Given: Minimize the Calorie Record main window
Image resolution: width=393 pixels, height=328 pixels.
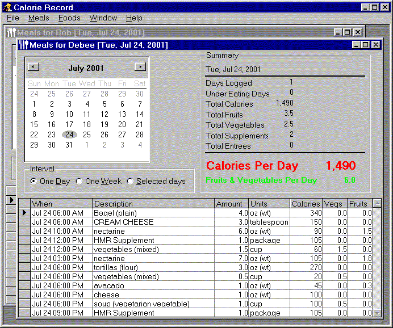Looking at the screenshot, I should click(365, 7).
